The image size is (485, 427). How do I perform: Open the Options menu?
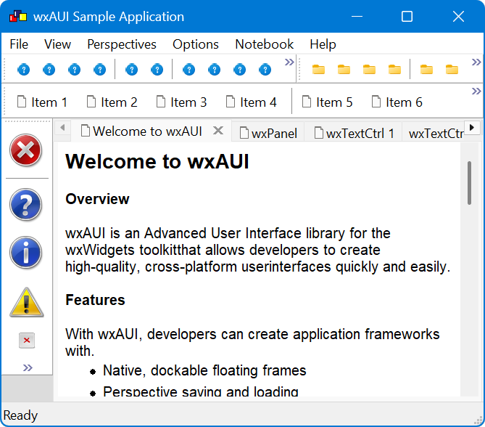[196, 44]
